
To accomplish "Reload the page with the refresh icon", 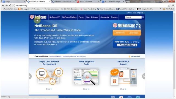I will click(x=10, y=5).
